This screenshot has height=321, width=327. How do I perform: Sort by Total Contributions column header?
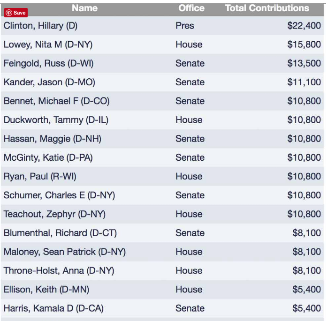click(x=267, y=8)
